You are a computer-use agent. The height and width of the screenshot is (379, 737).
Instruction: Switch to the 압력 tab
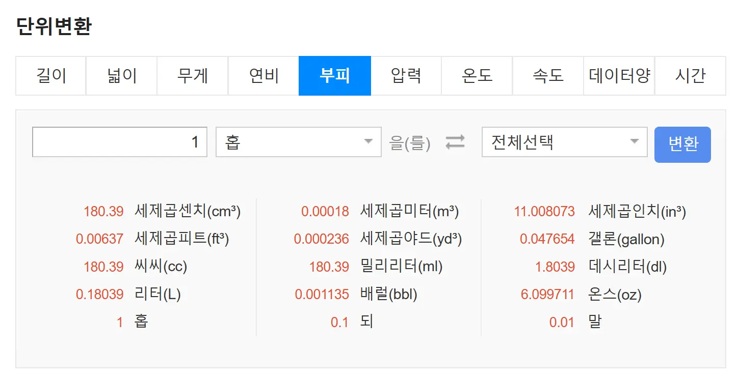406,75
